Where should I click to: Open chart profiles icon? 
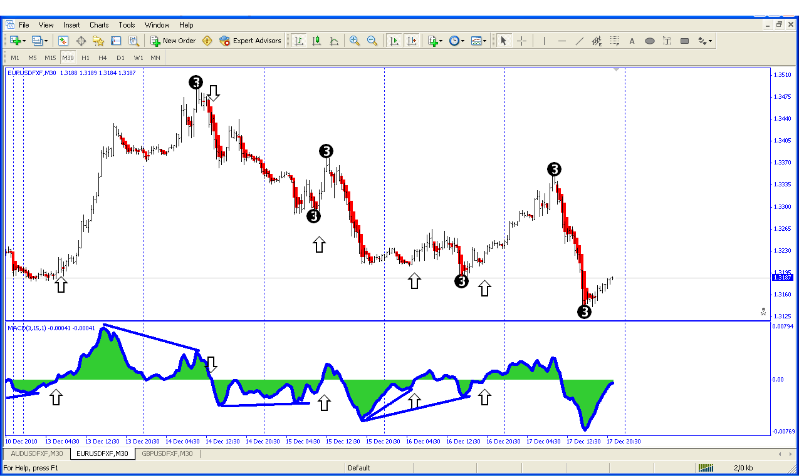coord(36,41)
